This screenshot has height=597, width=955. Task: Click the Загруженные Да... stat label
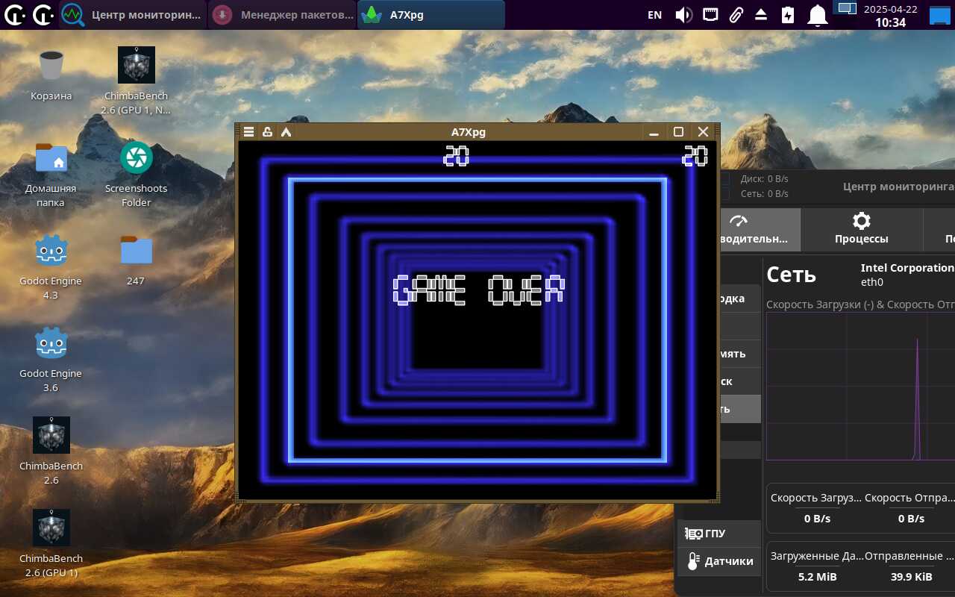point(816,556)
